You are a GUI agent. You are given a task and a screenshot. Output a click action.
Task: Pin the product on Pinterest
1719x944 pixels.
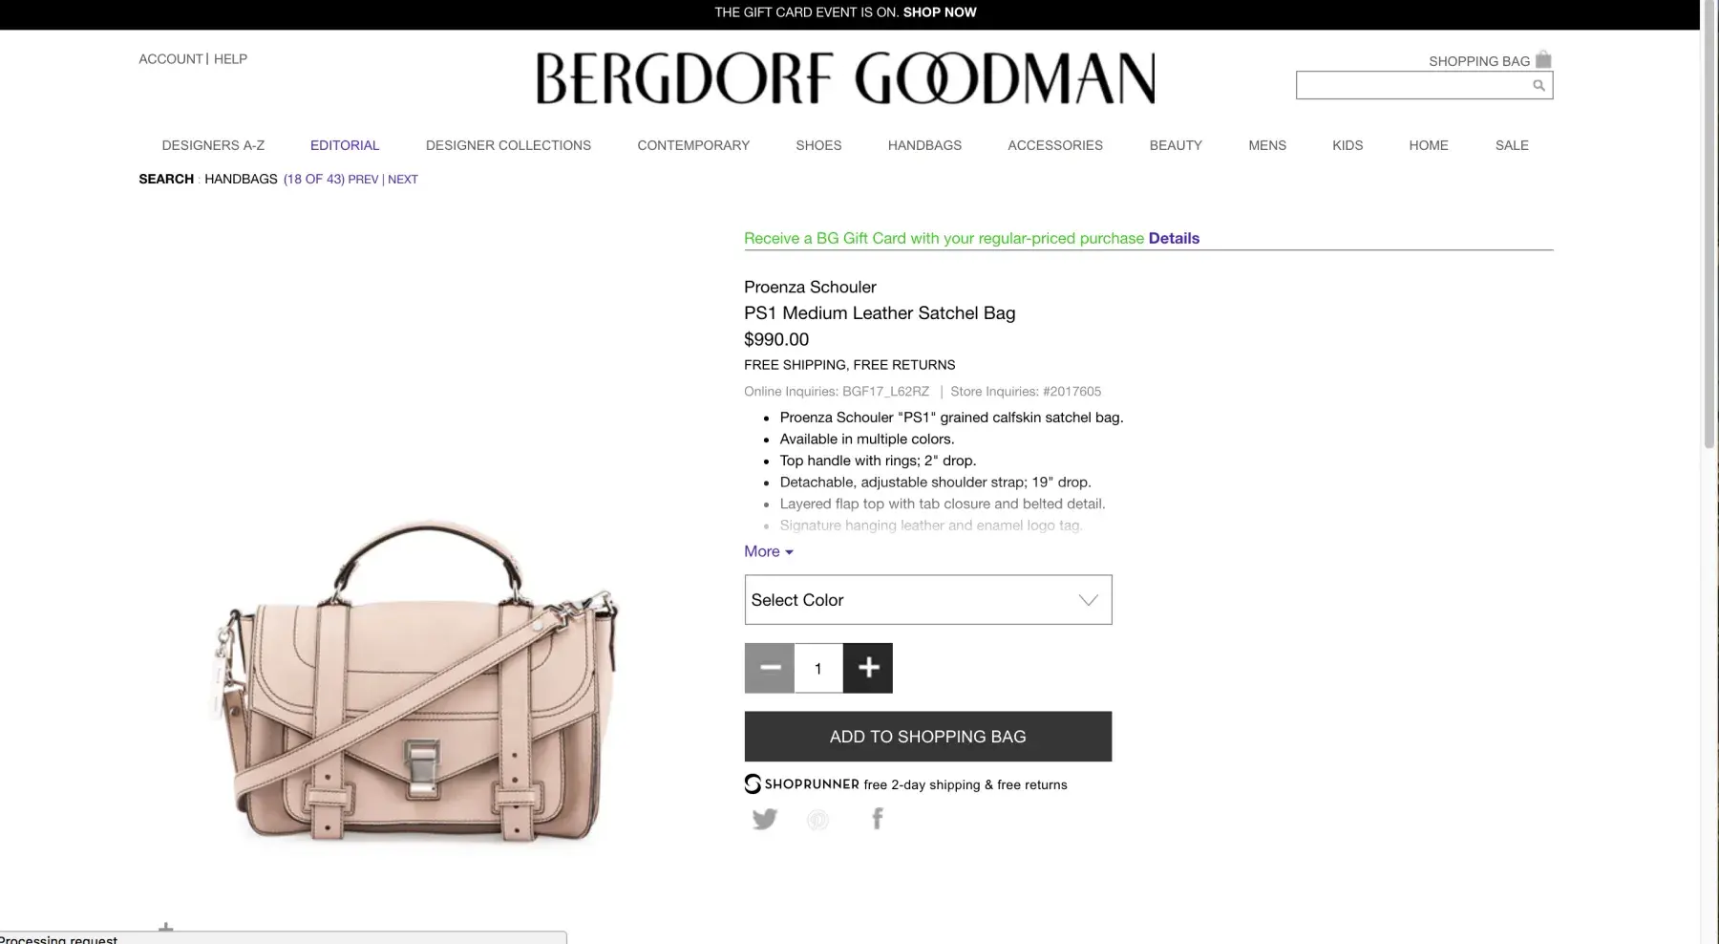(817, 819)
